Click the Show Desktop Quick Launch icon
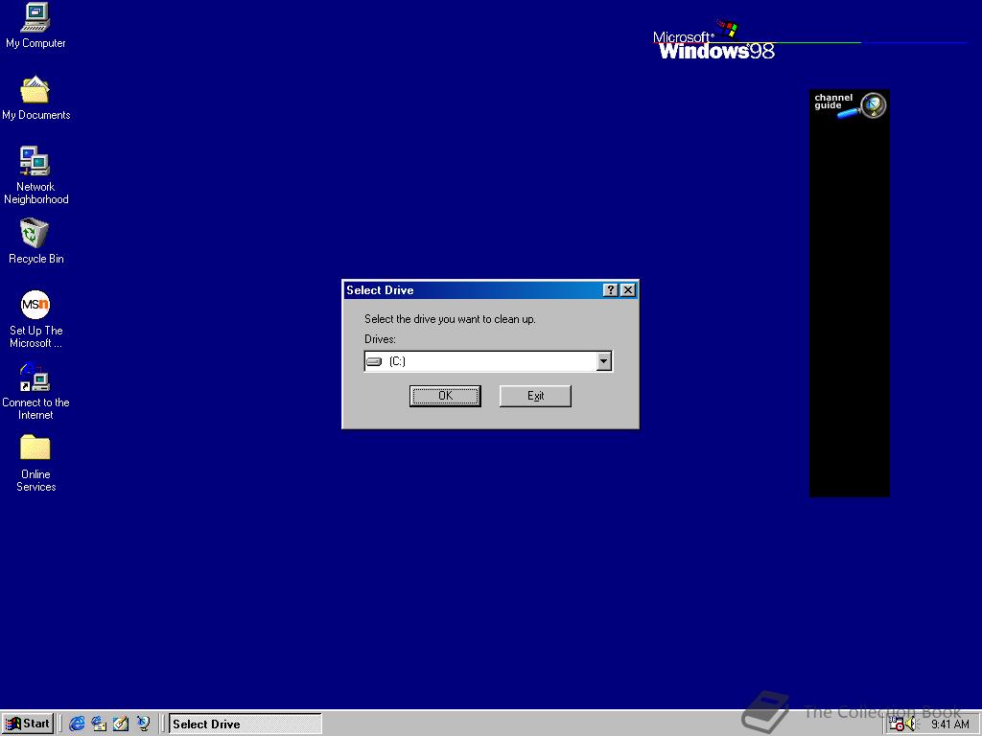Viewport: 982px width, 736px height. [x=121, y=724]
